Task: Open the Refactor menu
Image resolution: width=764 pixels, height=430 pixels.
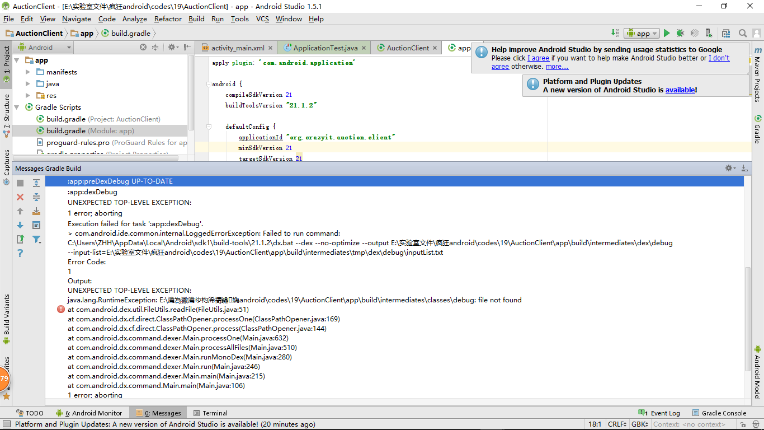Action: (168, 18)
